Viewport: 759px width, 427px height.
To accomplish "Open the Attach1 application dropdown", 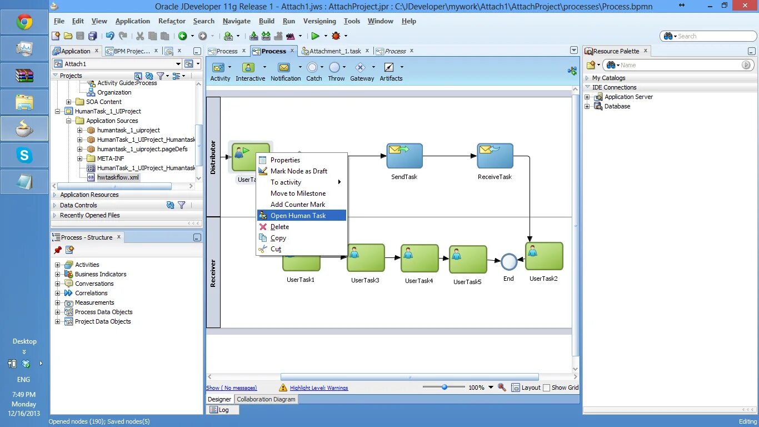I will (x=178, y=64).
